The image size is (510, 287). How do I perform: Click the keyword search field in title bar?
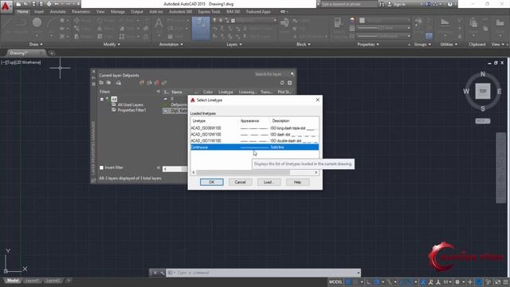point(349,4)
